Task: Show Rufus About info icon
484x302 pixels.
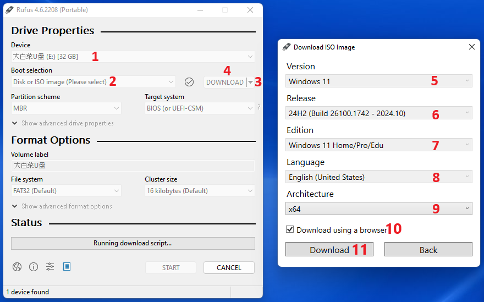Action: (x=34, y=266)
